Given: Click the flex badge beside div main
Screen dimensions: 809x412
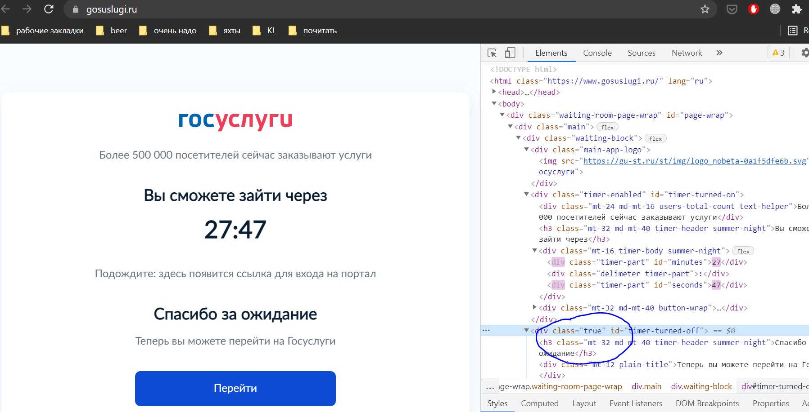Looking at the screenshot, I should [x=607, y=127].
